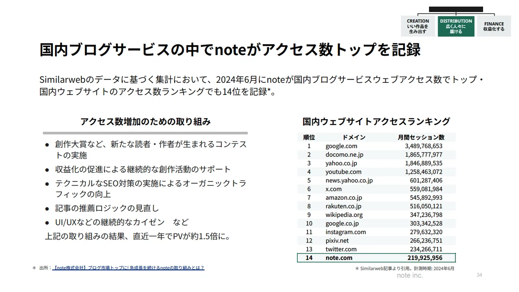Click rakuten.co.jp domain cell
This screenshot has width=519, height=292.
(343, 206)
